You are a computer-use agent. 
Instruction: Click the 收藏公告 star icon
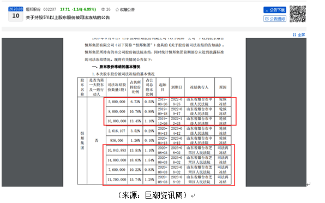point(117,9)
